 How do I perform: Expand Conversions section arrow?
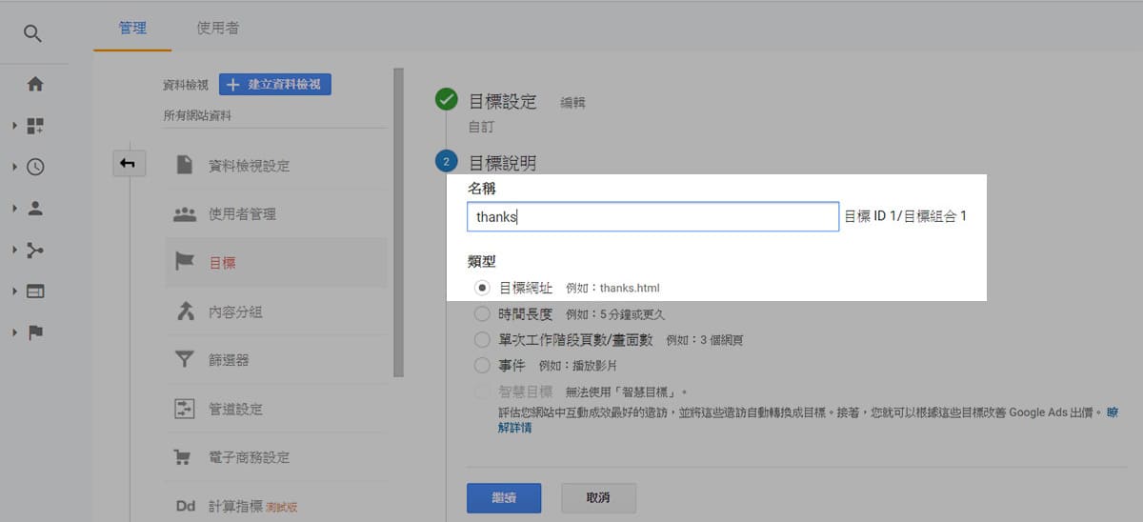click(14, 332)
